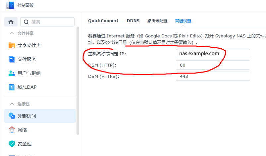This screenshot has width=266, height=156.
Task: Select the 文件服务 file services icon
Action: [12, 59]
